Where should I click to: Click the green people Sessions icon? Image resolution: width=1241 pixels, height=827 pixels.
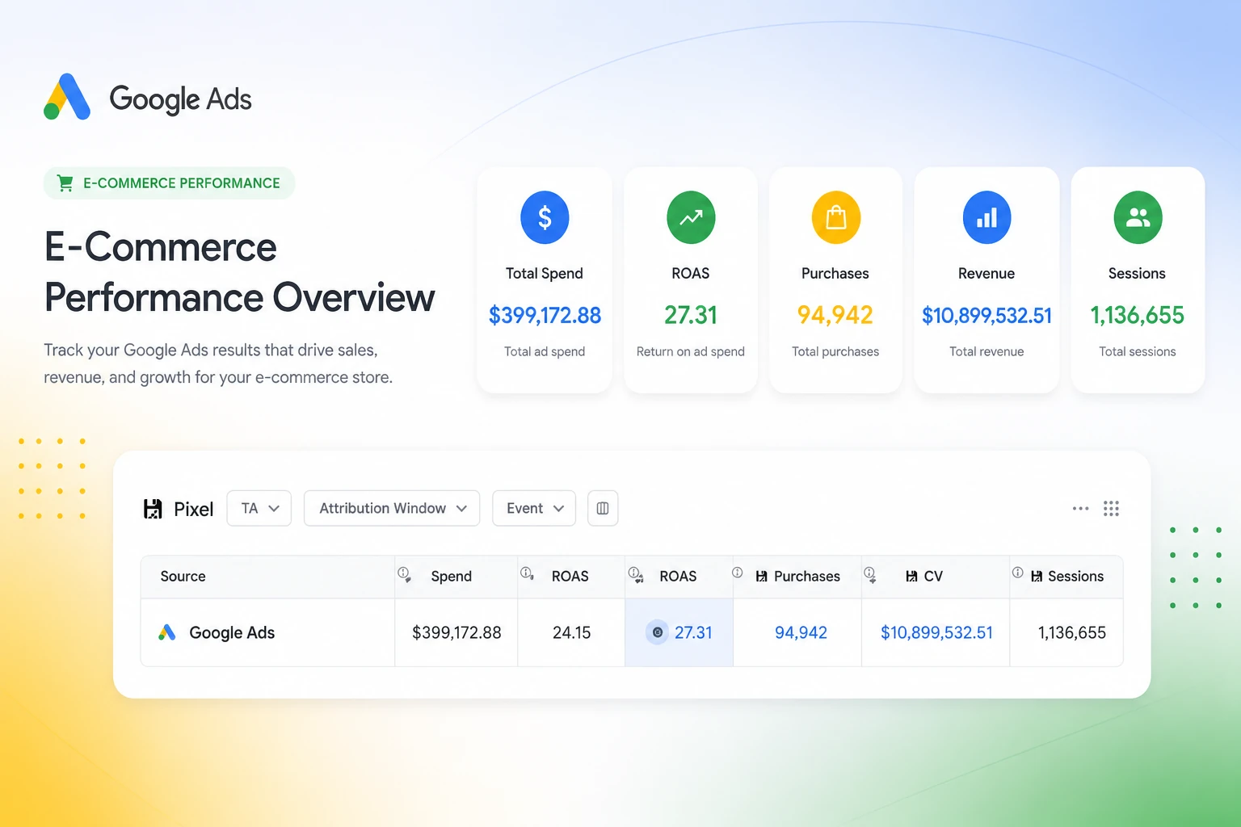point(1138,217)
